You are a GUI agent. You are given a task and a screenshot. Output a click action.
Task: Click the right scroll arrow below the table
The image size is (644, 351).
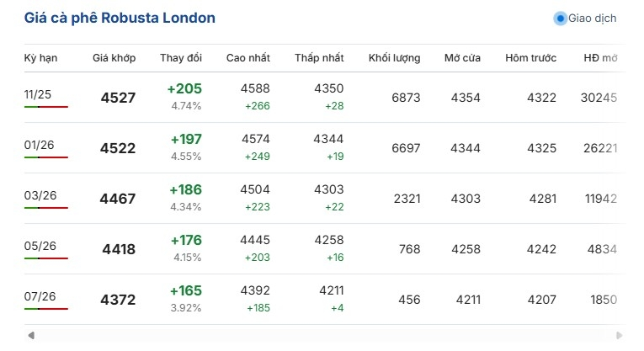pyautogui.click(x=620, y=336)
